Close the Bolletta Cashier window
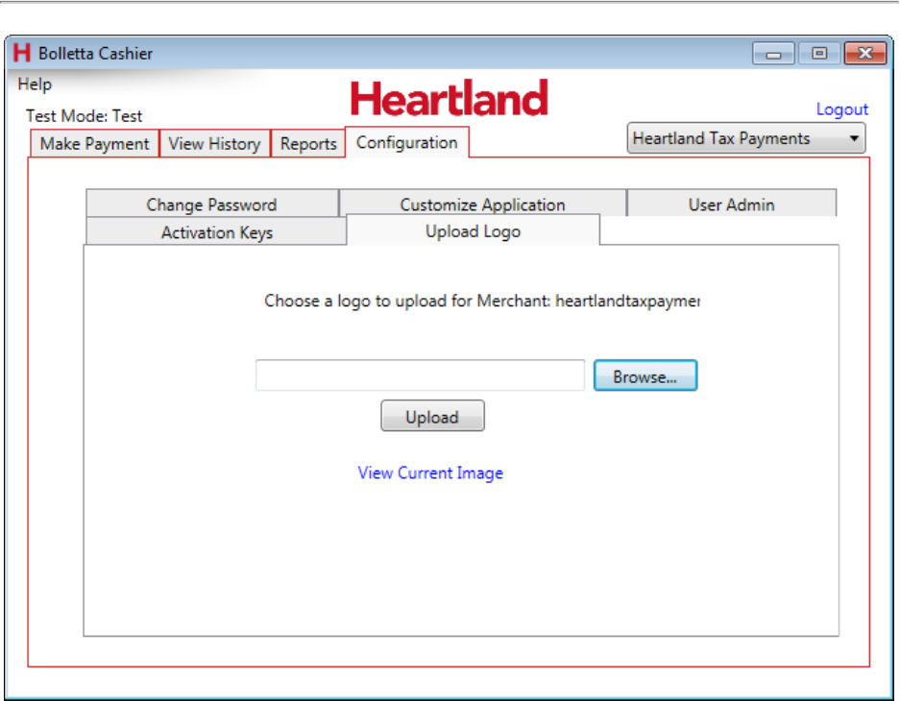This screenshot has height=701, width=900. [x=865, y=54]
